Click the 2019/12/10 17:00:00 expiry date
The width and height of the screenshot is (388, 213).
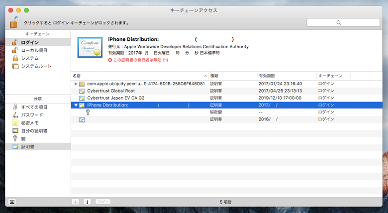coord(280,98)
